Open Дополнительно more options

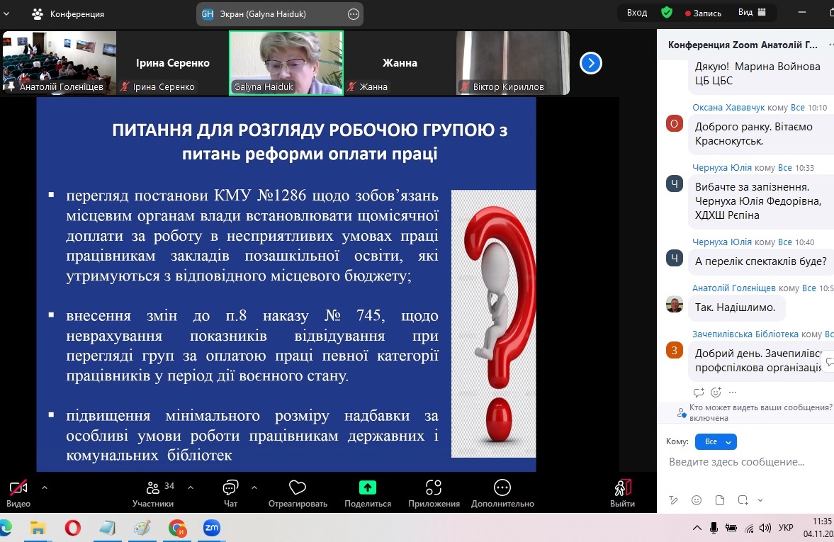click(x=502, y=494)
